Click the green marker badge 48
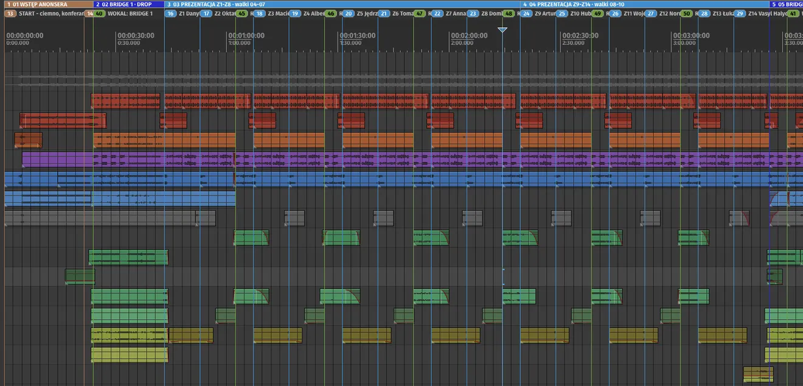Viewport: 803px width, 386px height. point(509,13)
